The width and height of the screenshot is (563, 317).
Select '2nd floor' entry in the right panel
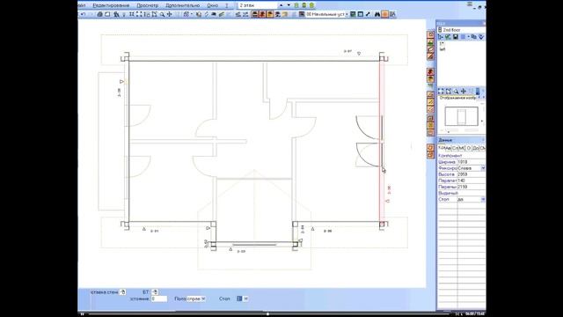[451, 30]
